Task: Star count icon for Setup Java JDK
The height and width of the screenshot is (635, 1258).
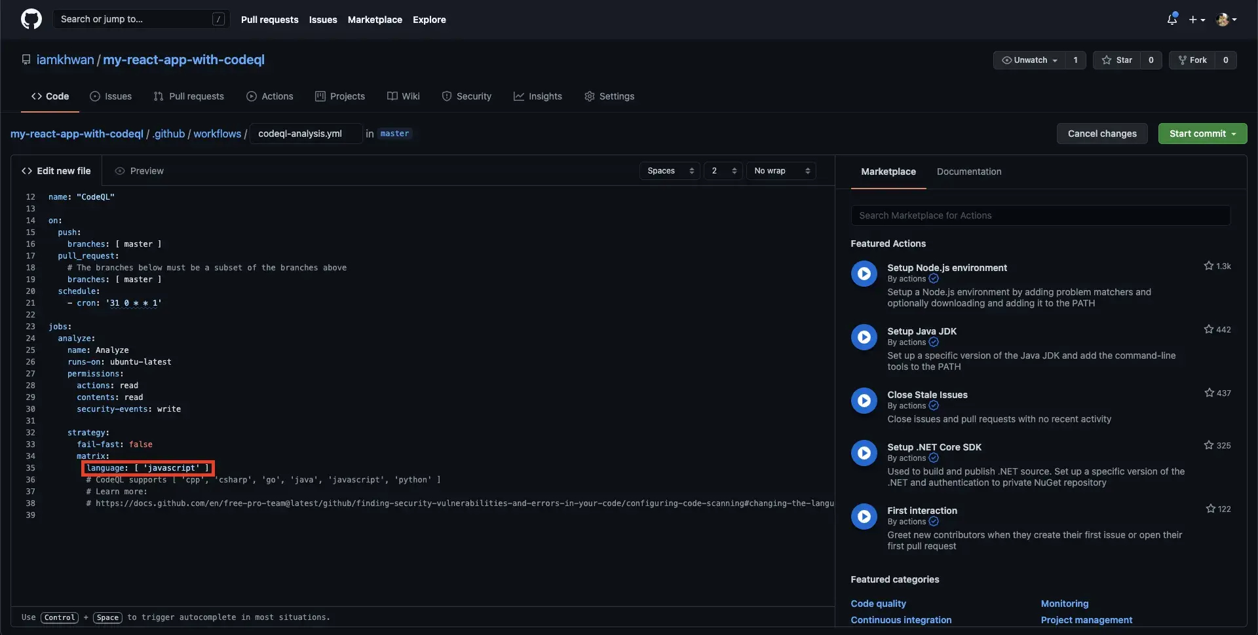Action: click(x=1209, y=329)
